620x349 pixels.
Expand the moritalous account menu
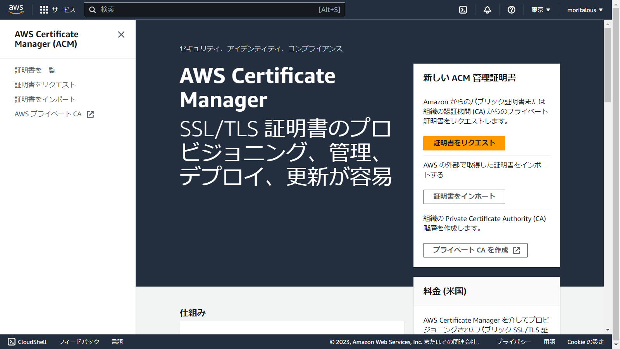[584, 10]
